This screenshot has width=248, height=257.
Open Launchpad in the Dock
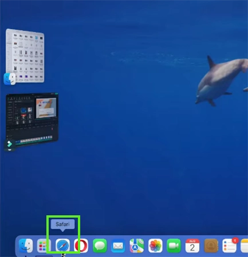(44, 246)
